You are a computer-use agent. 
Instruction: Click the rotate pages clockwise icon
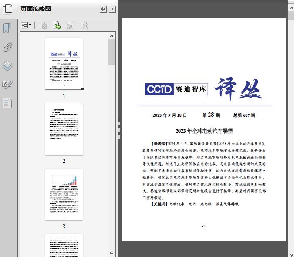click(84, 25)
